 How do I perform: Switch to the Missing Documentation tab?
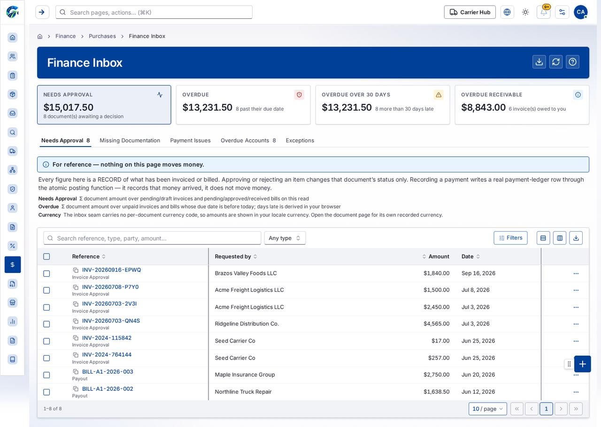130,140
